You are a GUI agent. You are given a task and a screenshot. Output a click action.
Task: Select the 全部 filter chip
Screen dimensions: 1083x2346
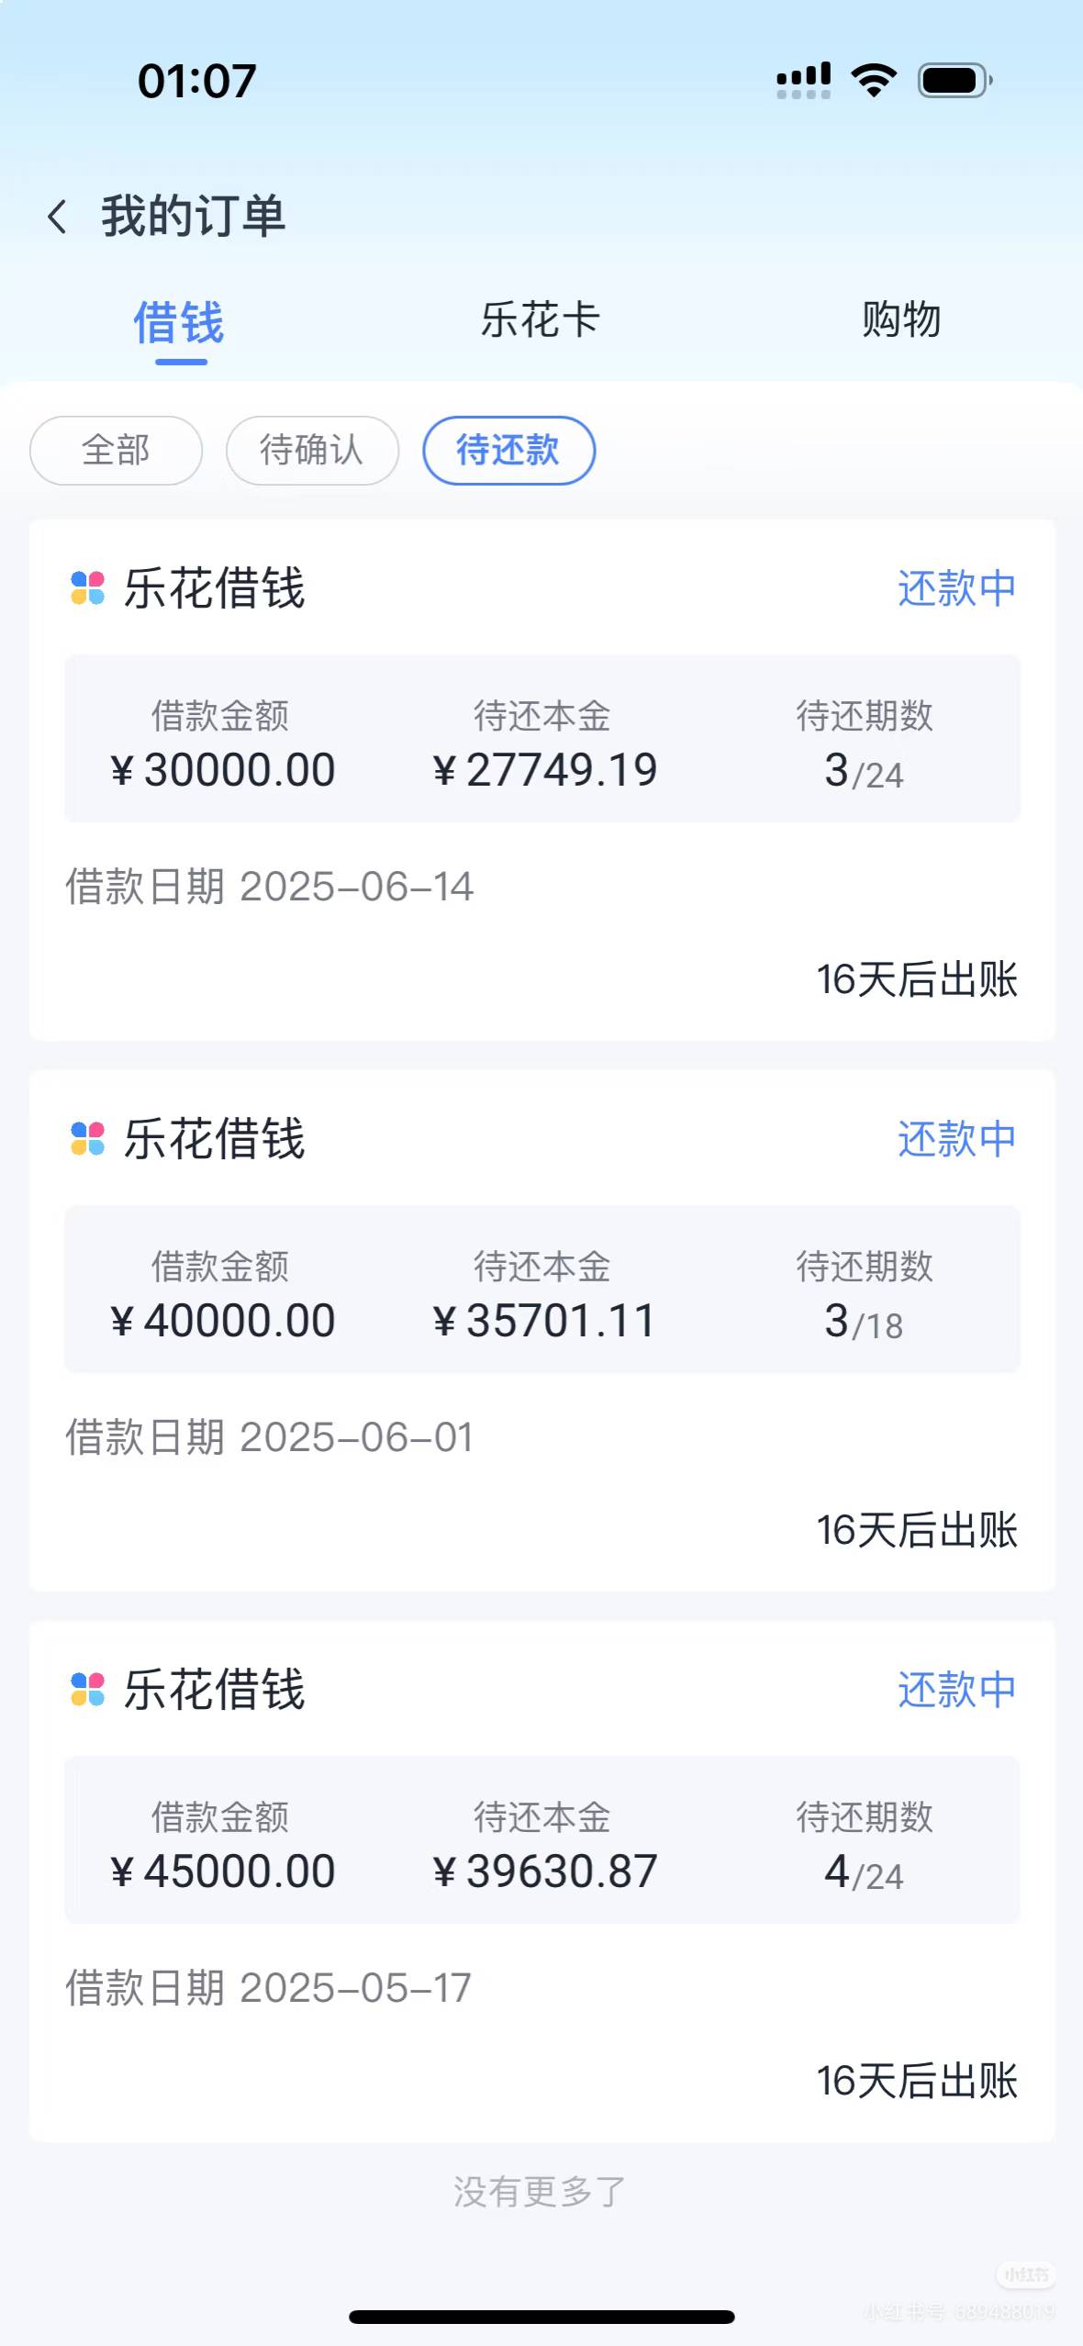click(x=116, y=451)
